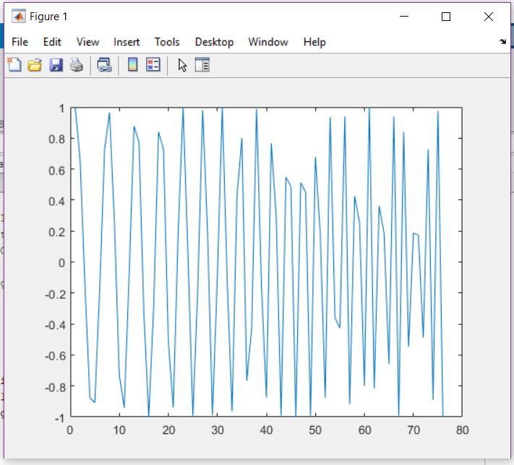
Task: Save the figure using the floppy disk icon
Action: (x=56, y=65)
